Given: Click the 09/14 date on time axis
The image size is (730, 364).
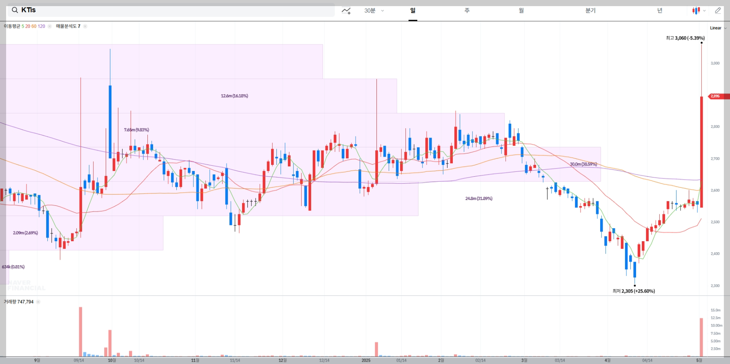Looking at the screenshot, I should click(79, 360).
